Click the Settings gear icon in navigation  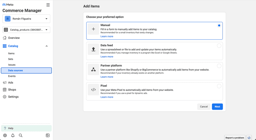(5, 97)
